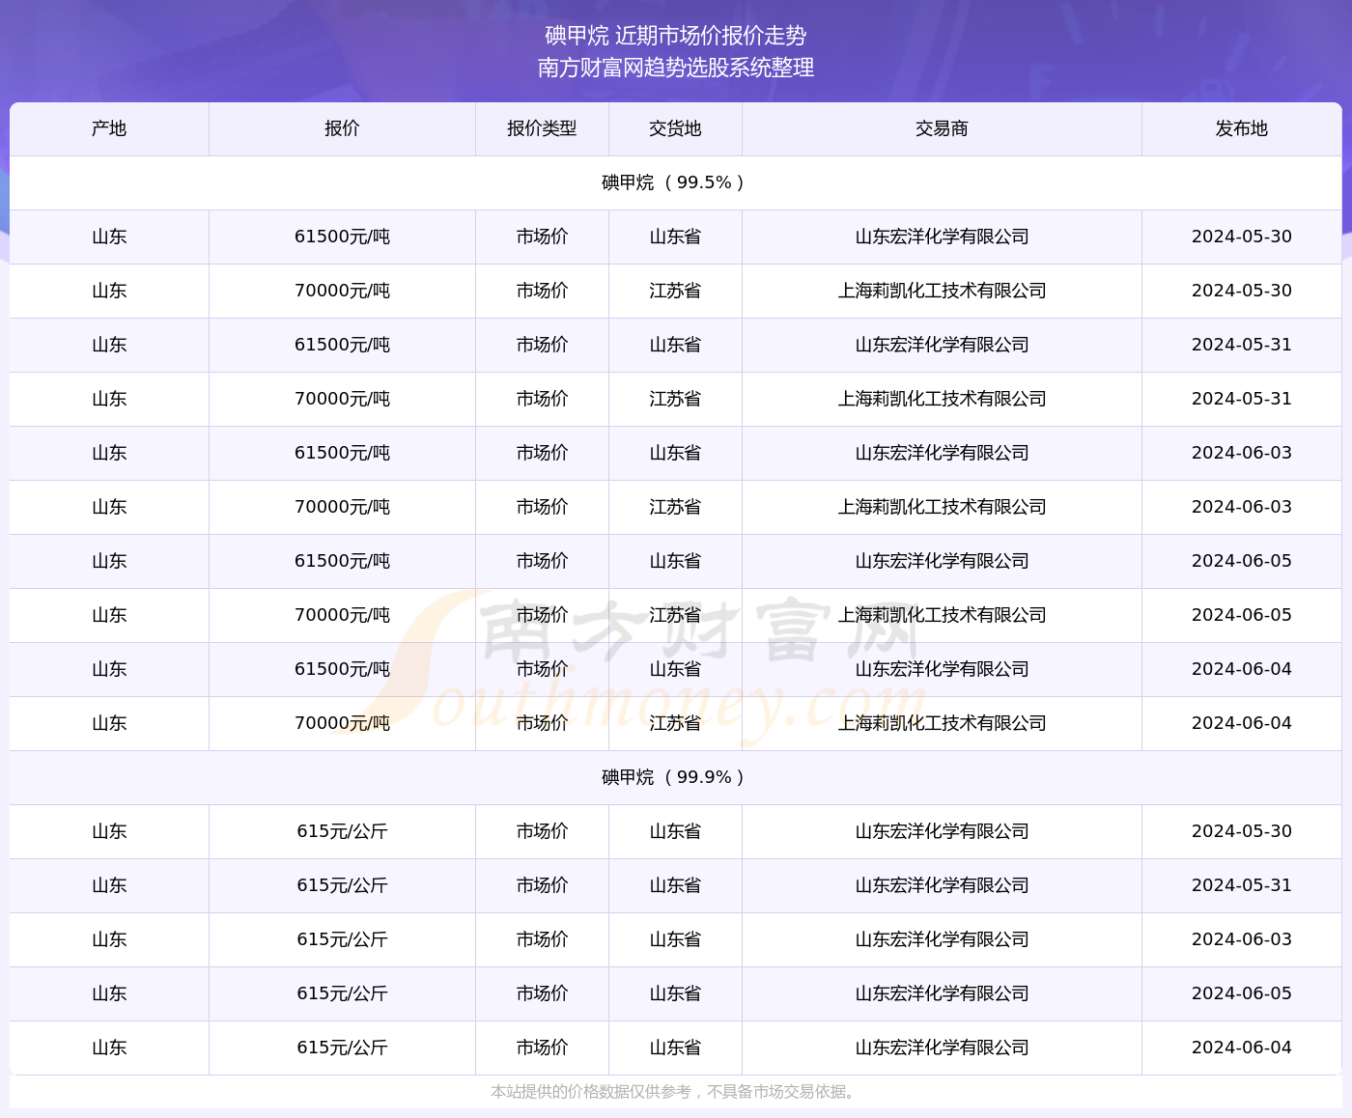Click 615元/公斤 in the 2024-05-30 row
This screenshot has height=1118, width=1352.
[x=342, y=831]
